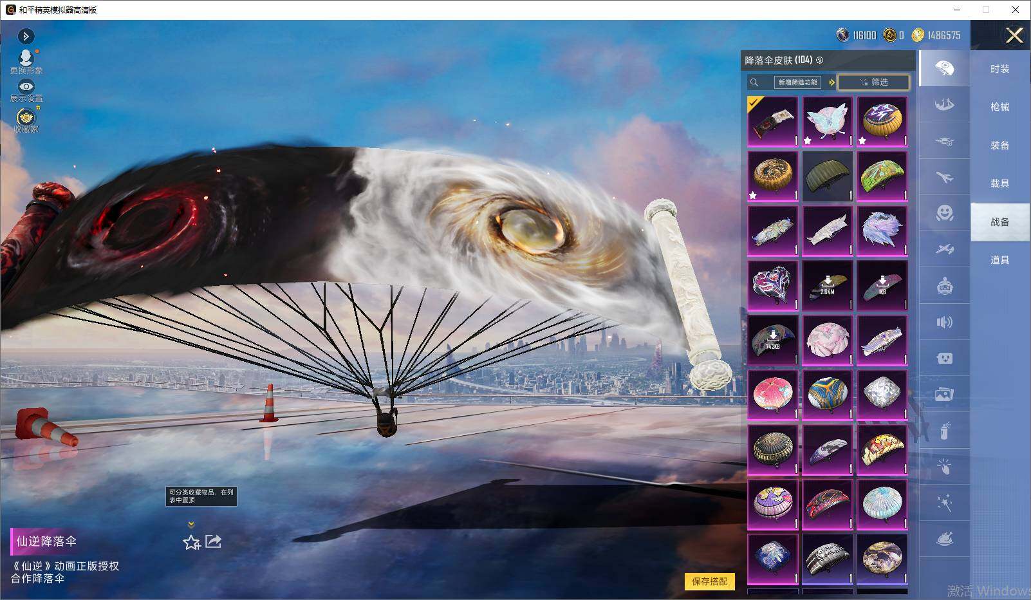Screen dimensions: 1031x600
Task: Select the olive green default parachute
Action: coord(828,176)
